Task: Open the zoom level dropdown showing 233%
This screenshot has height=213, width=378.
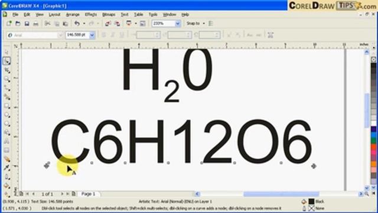Action: point(178,24)
